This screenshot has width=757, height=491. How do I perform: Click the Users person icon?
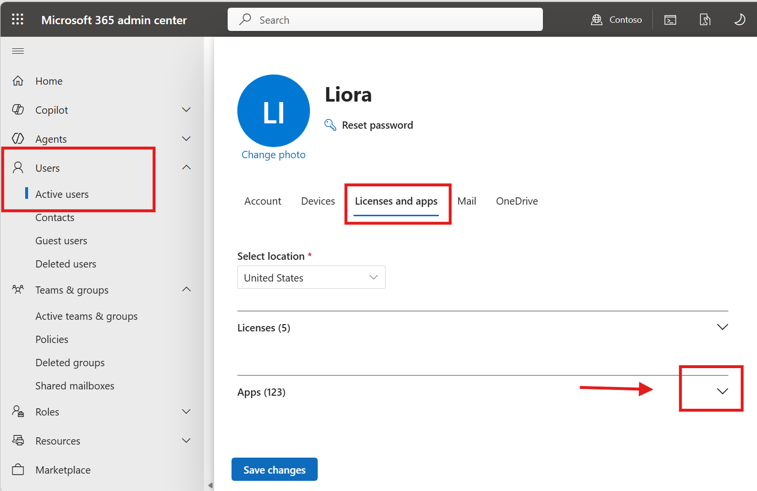tap(18, 168)
